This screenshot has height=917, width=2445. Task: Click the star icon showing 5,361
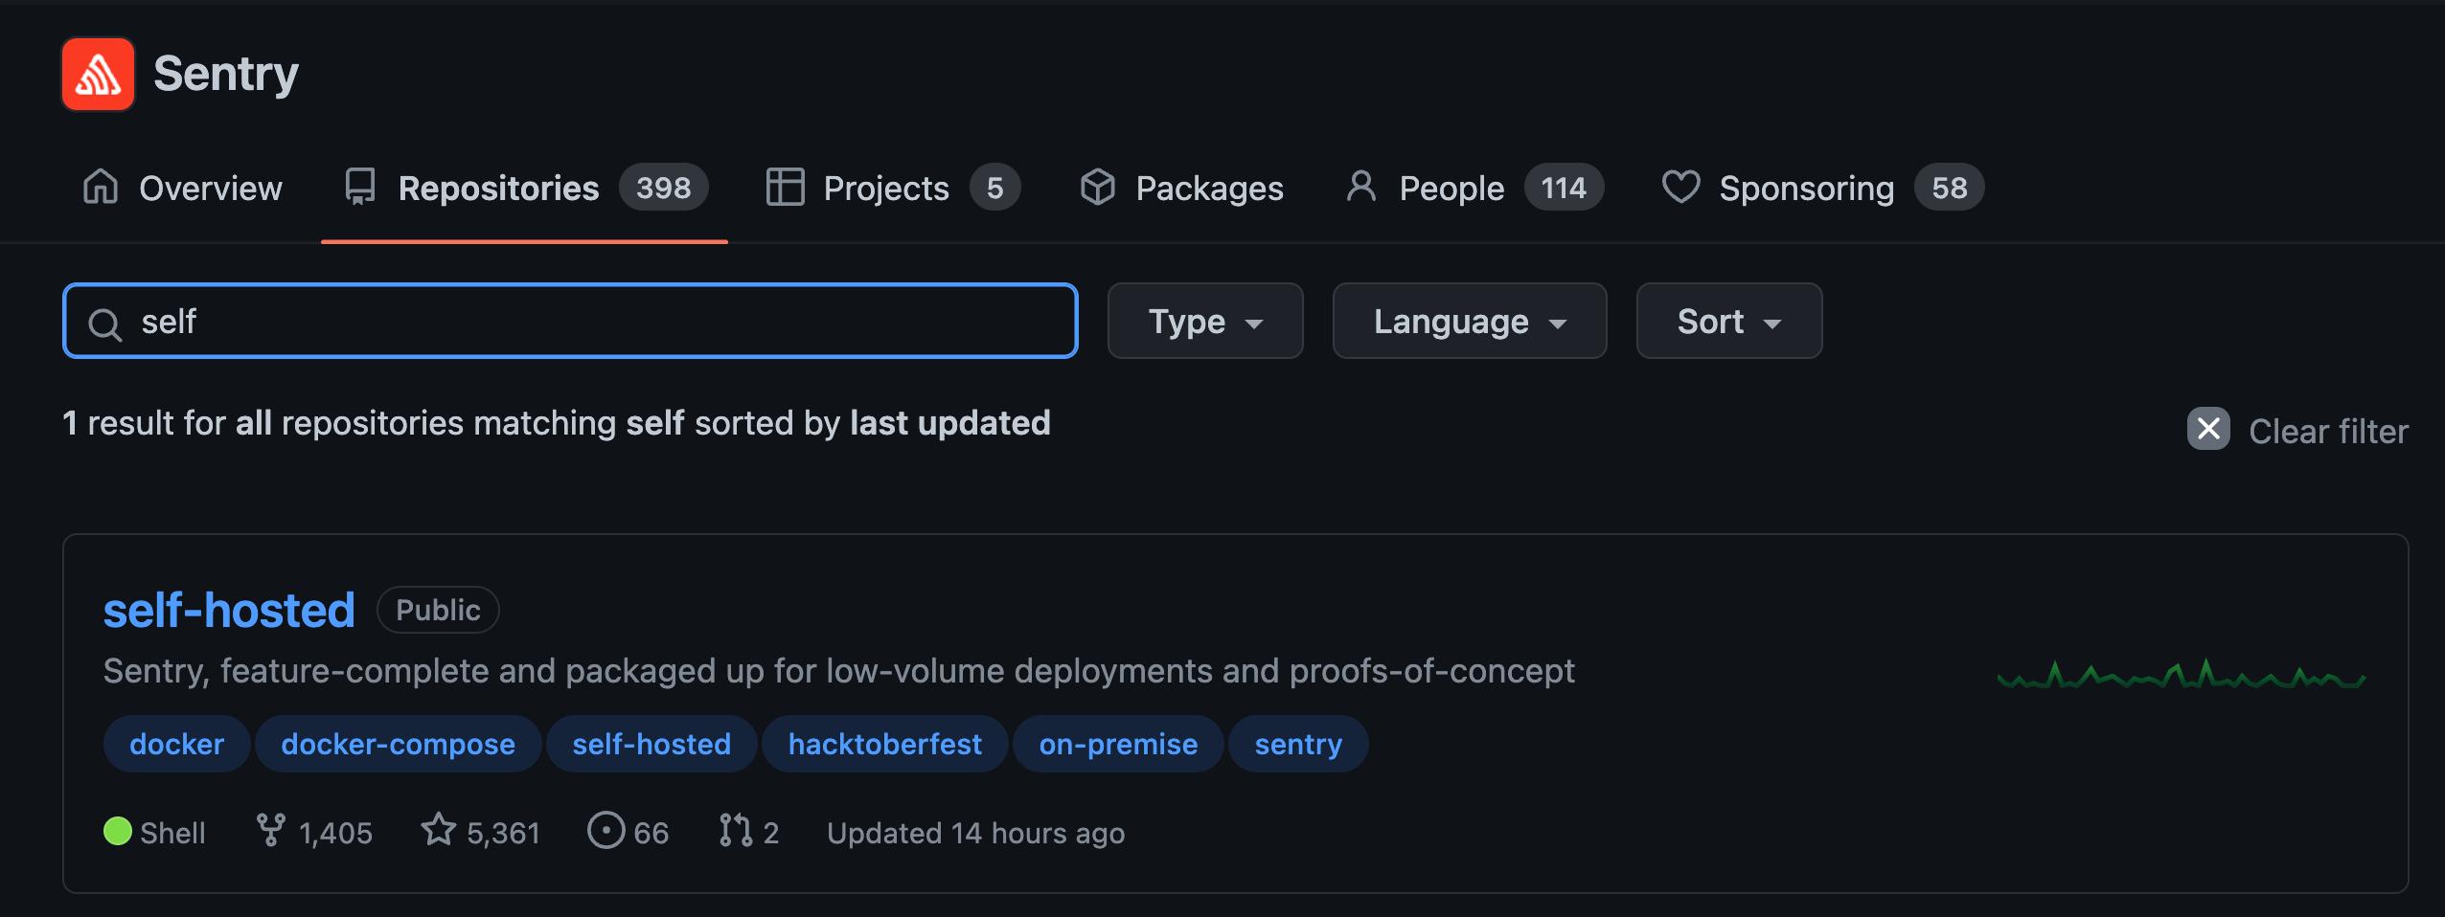pos(439,830)
